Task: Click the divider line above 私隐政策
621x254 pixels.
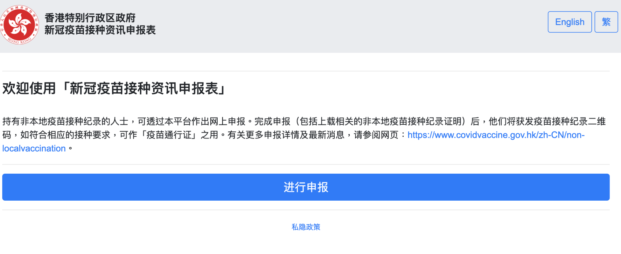Action: 306,210
